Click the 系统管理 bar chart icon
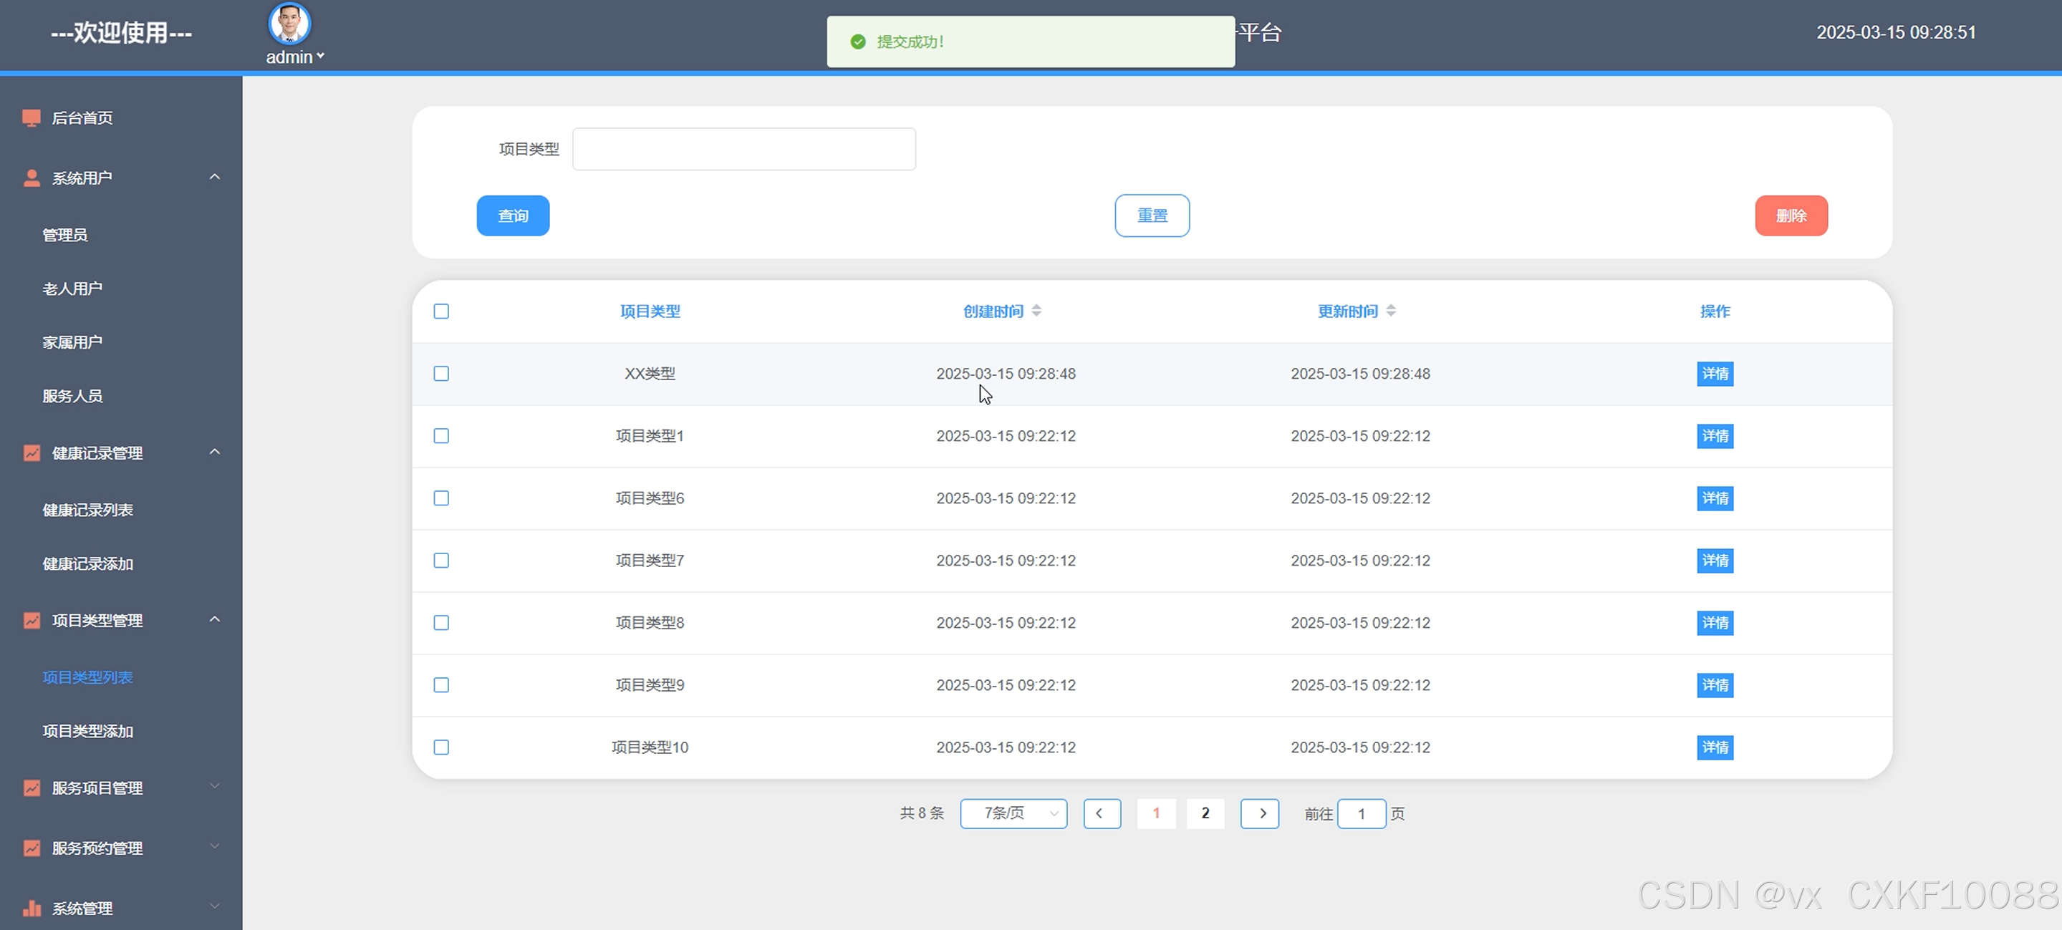The image size is (2062, 930). (32, 908)
